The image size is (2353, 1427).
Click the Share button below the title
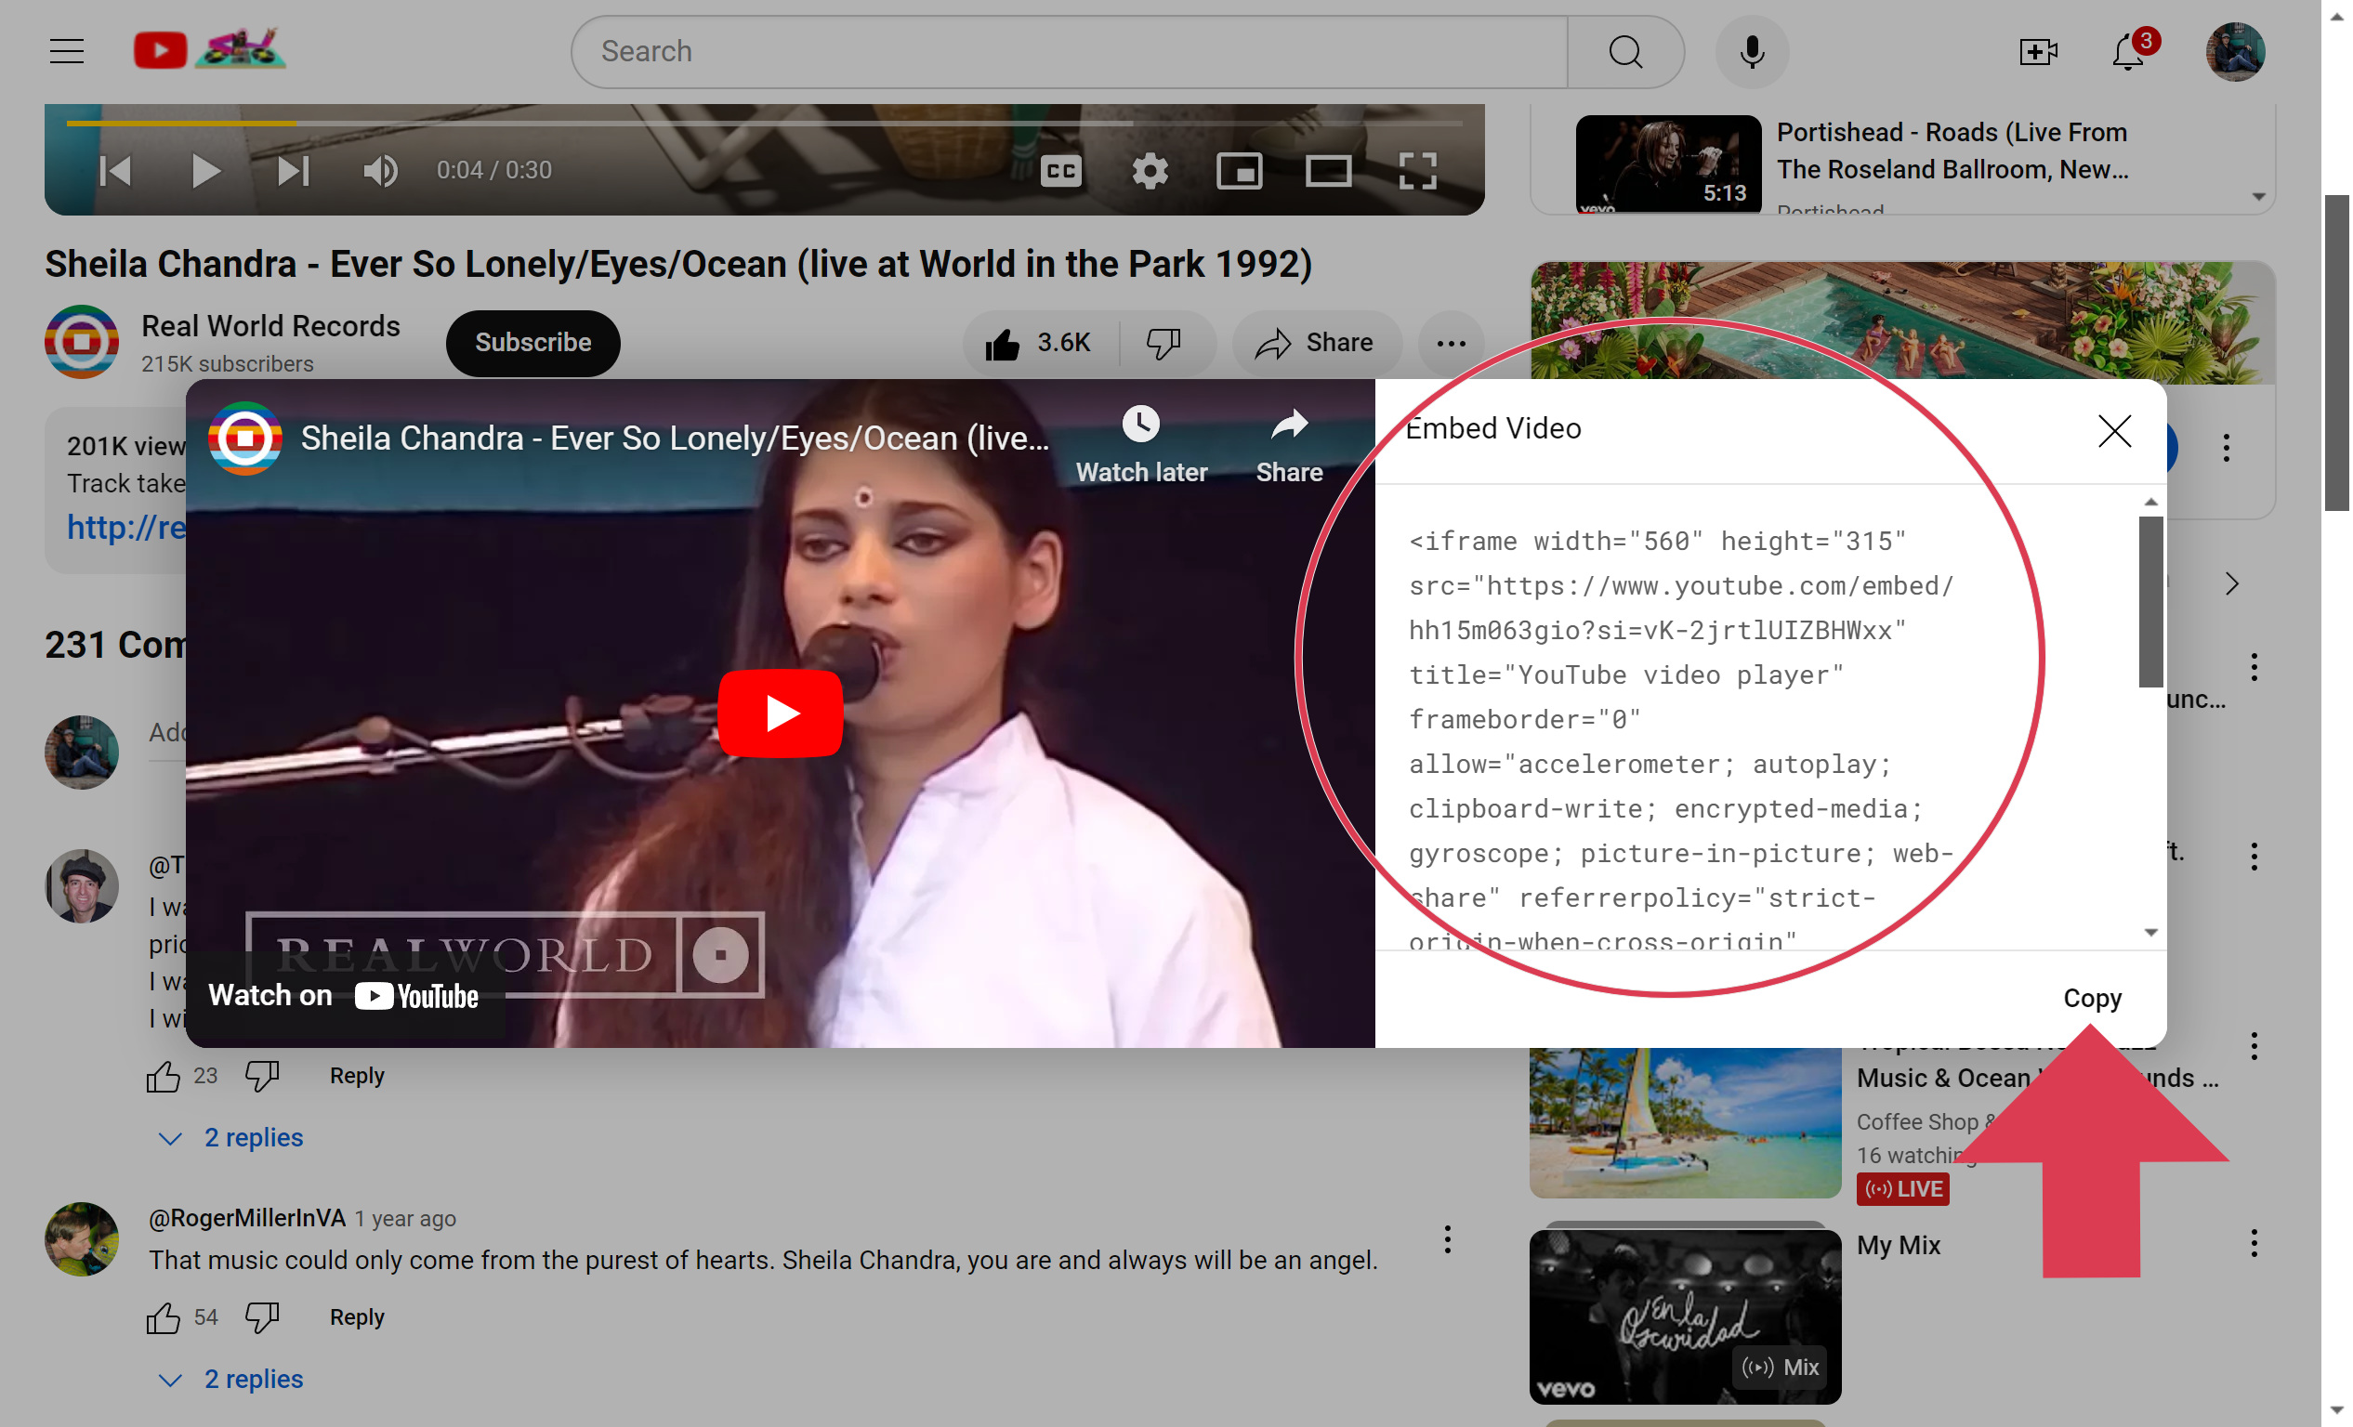click(1316, 343)
